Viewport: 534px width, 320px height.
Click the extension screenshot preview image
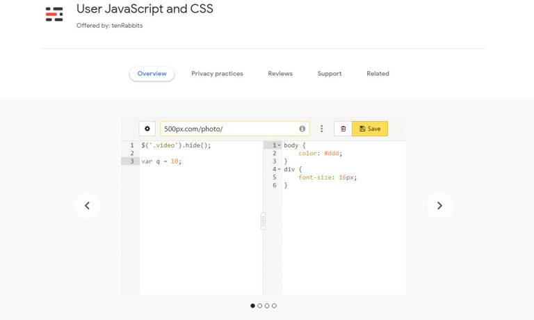click(264, 206)
